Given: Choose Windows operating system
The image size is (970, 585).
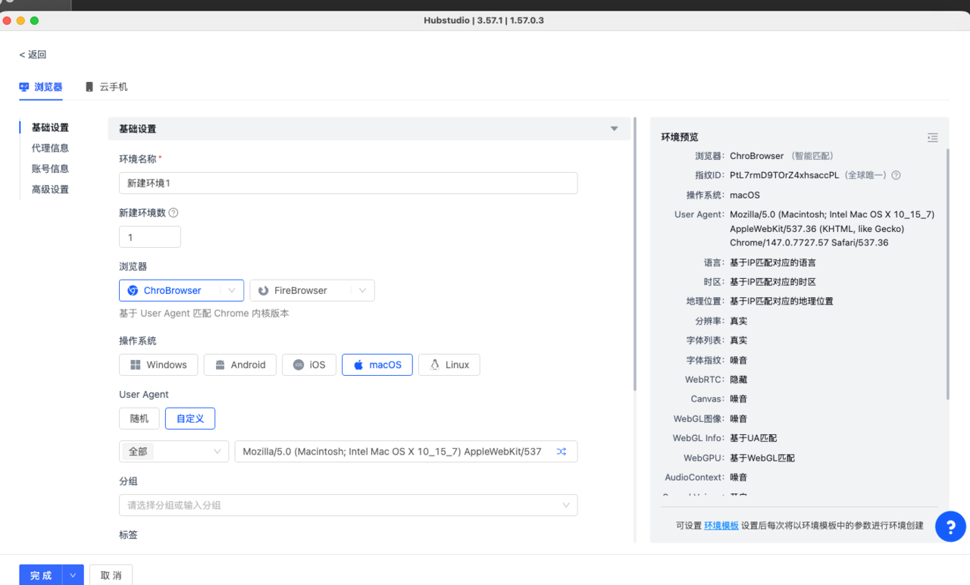Looking at the screenshot, I should pos(158,364).
